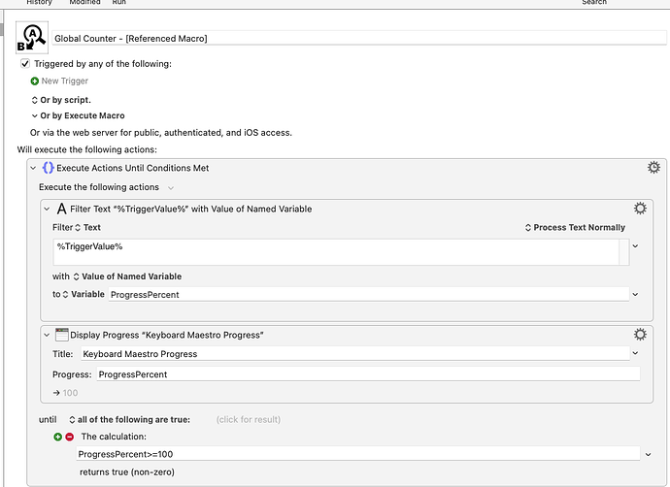Edit the calculation field ProgressPercent>=100
The width and height of the screenshot is (670, 487).
click(358, 454)
